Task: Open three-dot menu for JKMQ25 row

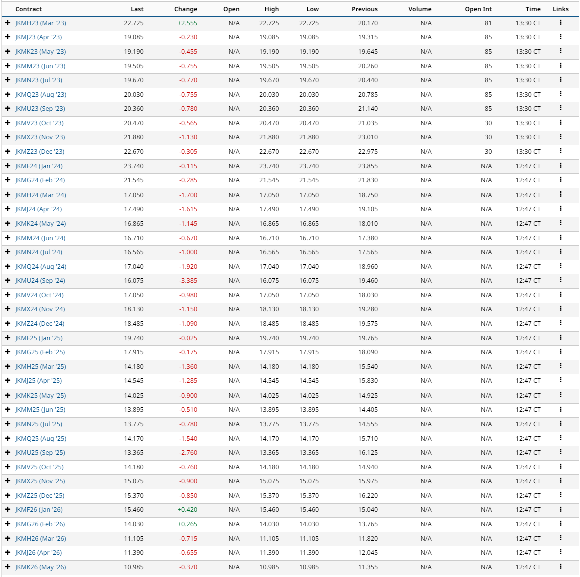Action: click(x=561, y=438)
